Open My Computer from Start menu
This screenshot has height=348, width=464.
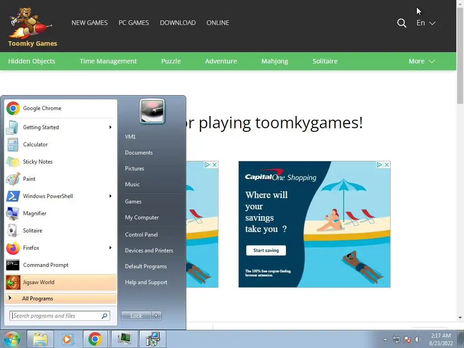[x=142, y=217]
